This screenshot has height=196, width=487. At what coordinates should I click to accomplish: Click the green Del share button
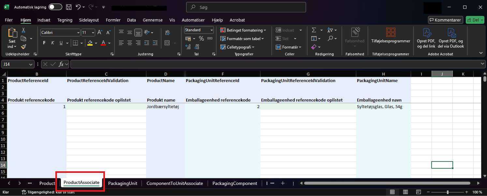click(x=475, y=20)
